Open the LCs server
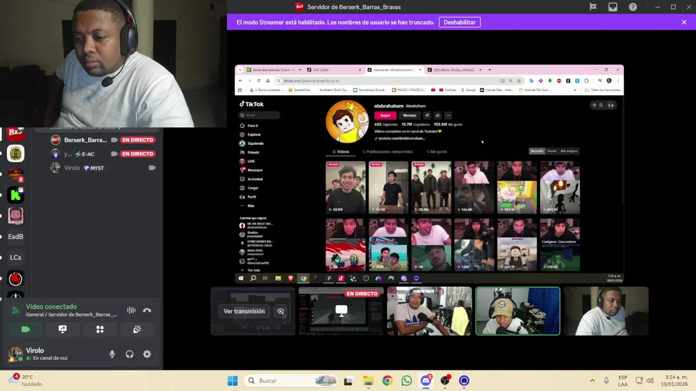 coord(16,257)
